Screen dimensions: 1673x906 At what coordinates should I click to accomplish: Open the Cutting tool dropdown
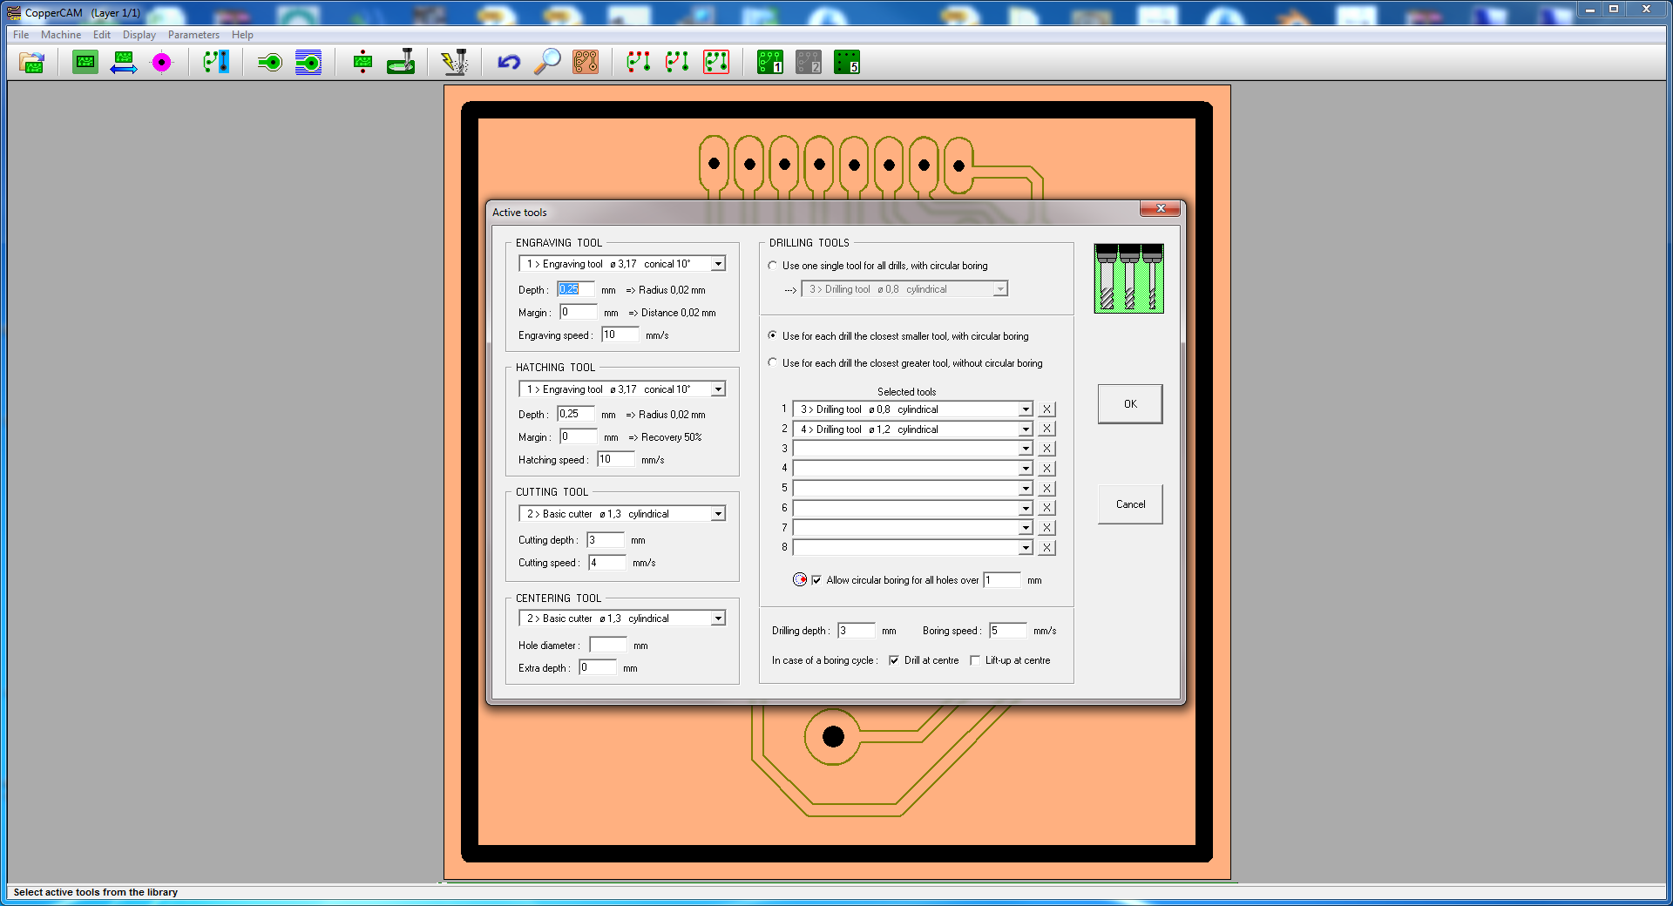pos(718,514)
